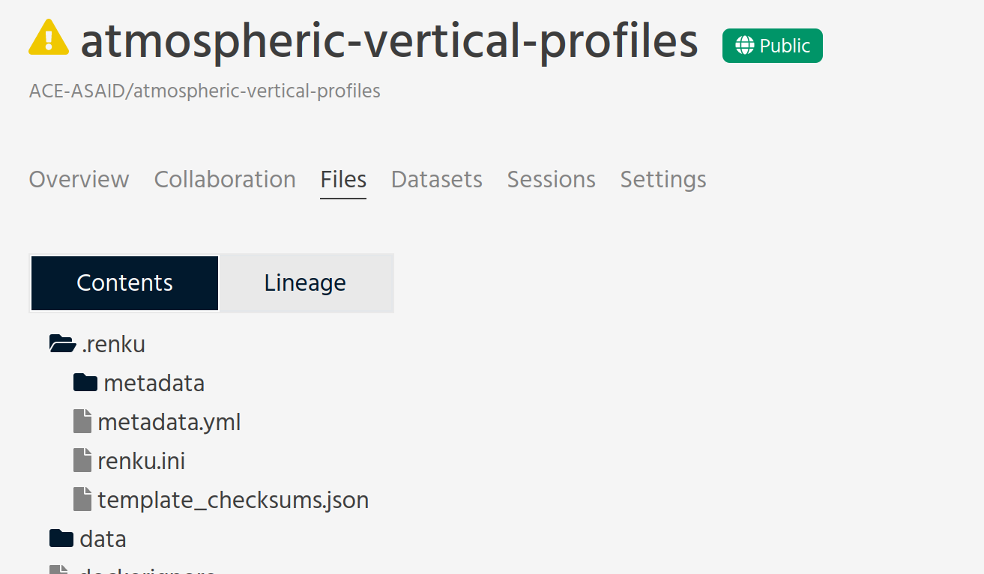The width and height of the screenshot is (984, 574).
Task: Switch to the Datasets tab
Action: coord(436,179)
